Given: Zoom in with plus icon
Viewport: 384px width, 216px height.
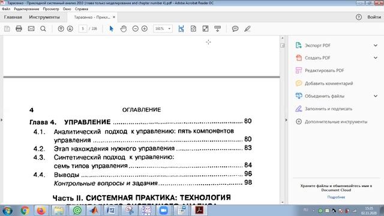Looking at the screenshot, I should coord(145,29).
